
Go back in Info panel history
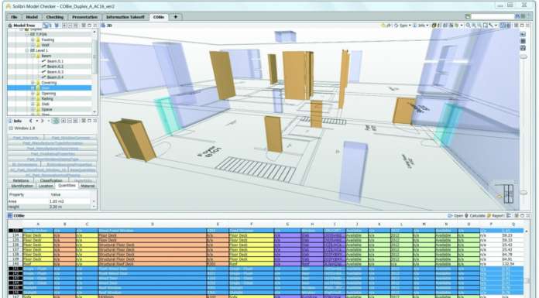tap(31, 121)
